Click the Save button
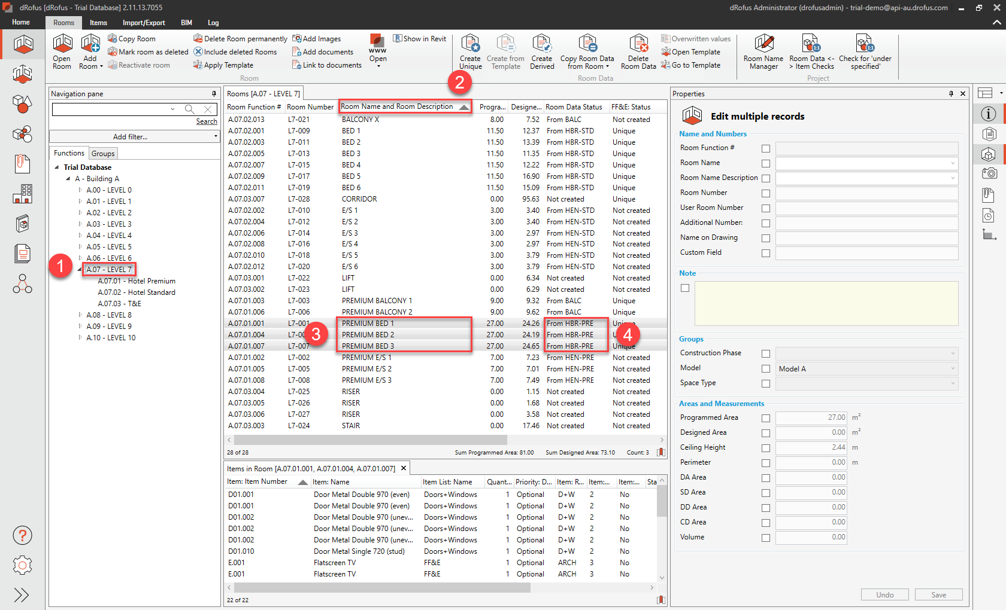 (x=938, y=594)
